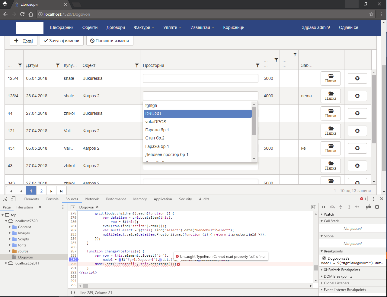The height and width of the screenshot is (297, 387).
Task: Go to page 2 of grid
Action: [41, 191]
